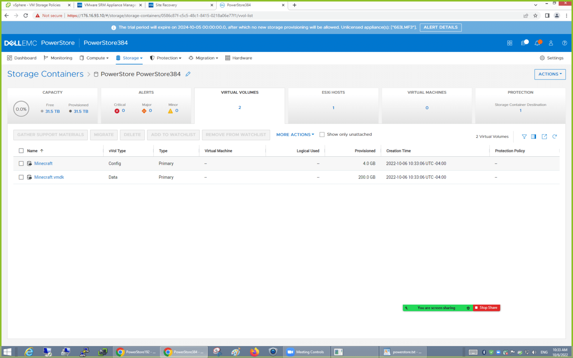The height and width of the screenshot is (358, 573).
Task: Open the ACTIONS dropdown button
Action: tap(550, 74)
